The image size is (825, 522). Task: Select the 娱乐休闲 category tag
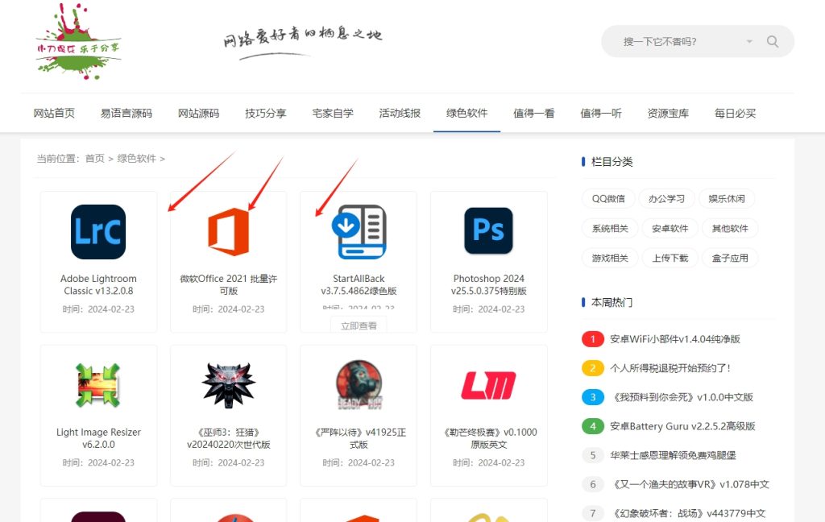coord(727,199)
